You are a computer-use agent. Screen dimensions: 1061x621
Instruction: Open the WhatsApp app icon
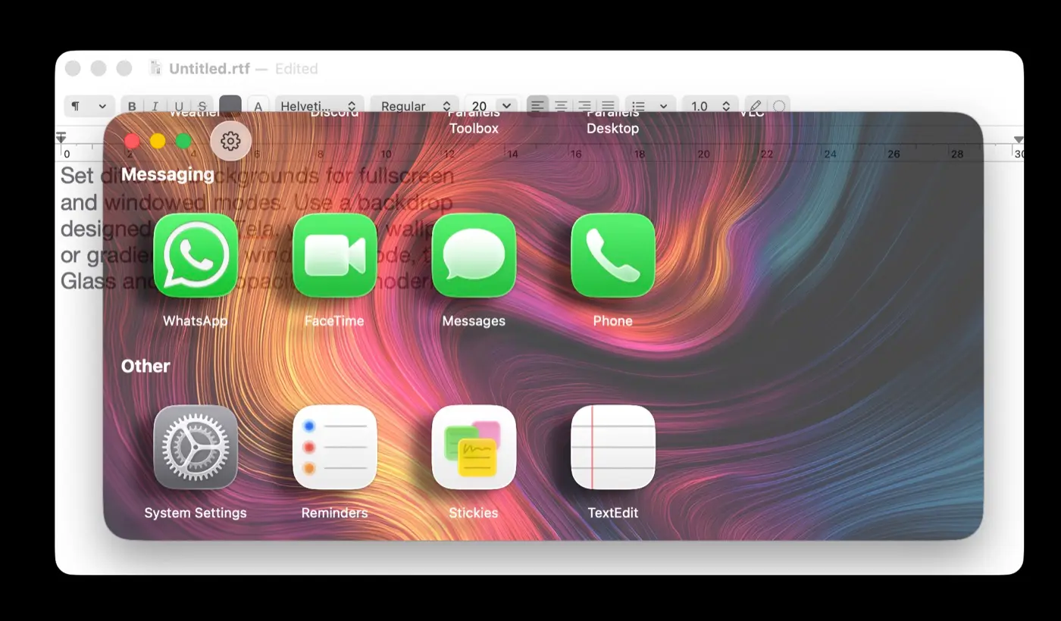[x=196, y=255]
